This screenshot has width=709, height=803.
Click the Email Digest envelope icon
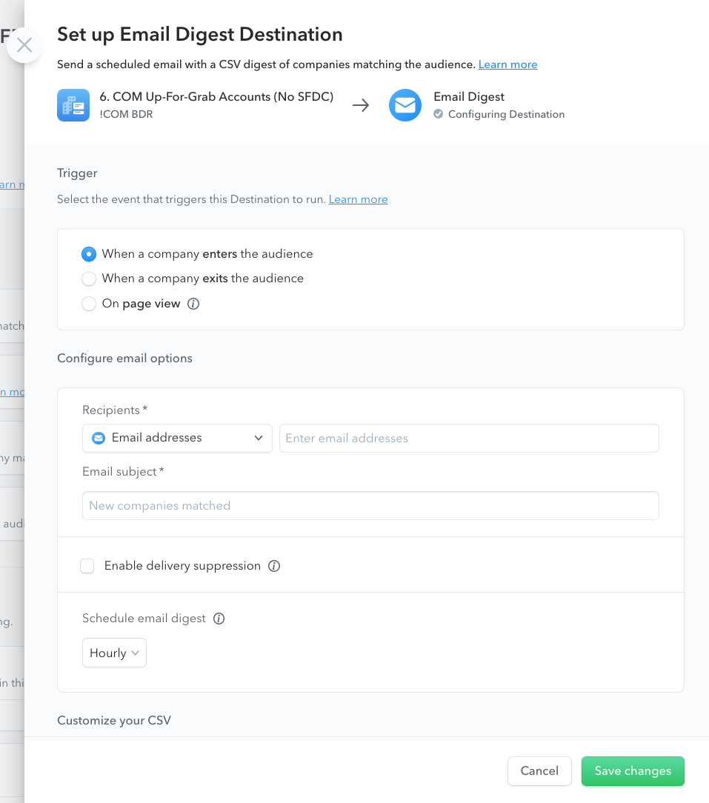[405, 105]
